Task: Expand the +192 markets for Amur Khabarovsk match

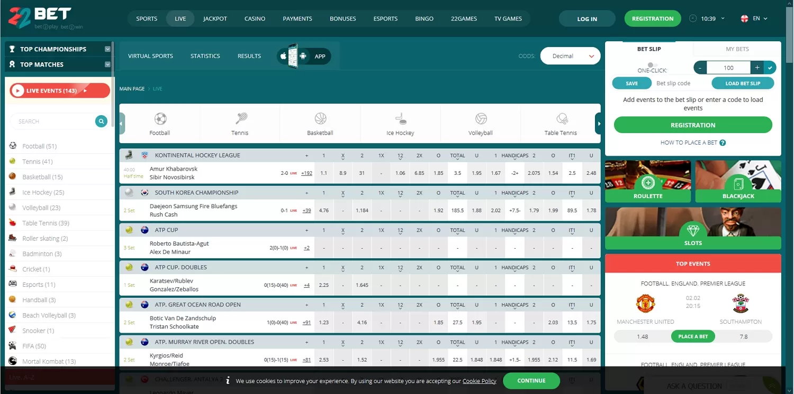Action: point(306,173)
